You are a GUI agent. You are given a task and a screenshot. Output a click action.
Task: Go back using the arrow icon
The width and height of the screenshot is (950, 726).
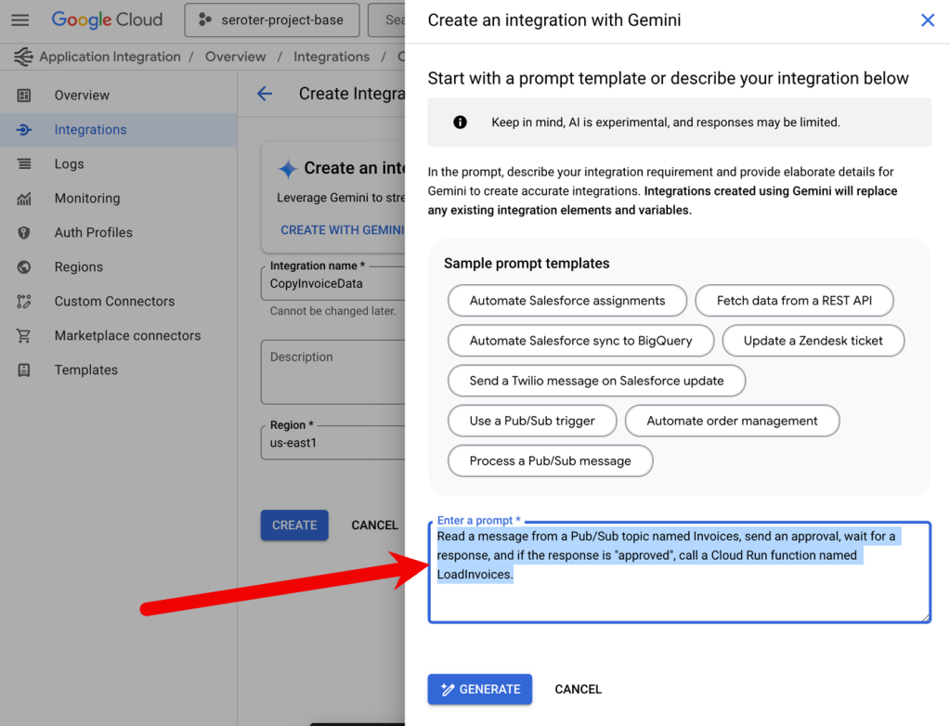point(265,94)
